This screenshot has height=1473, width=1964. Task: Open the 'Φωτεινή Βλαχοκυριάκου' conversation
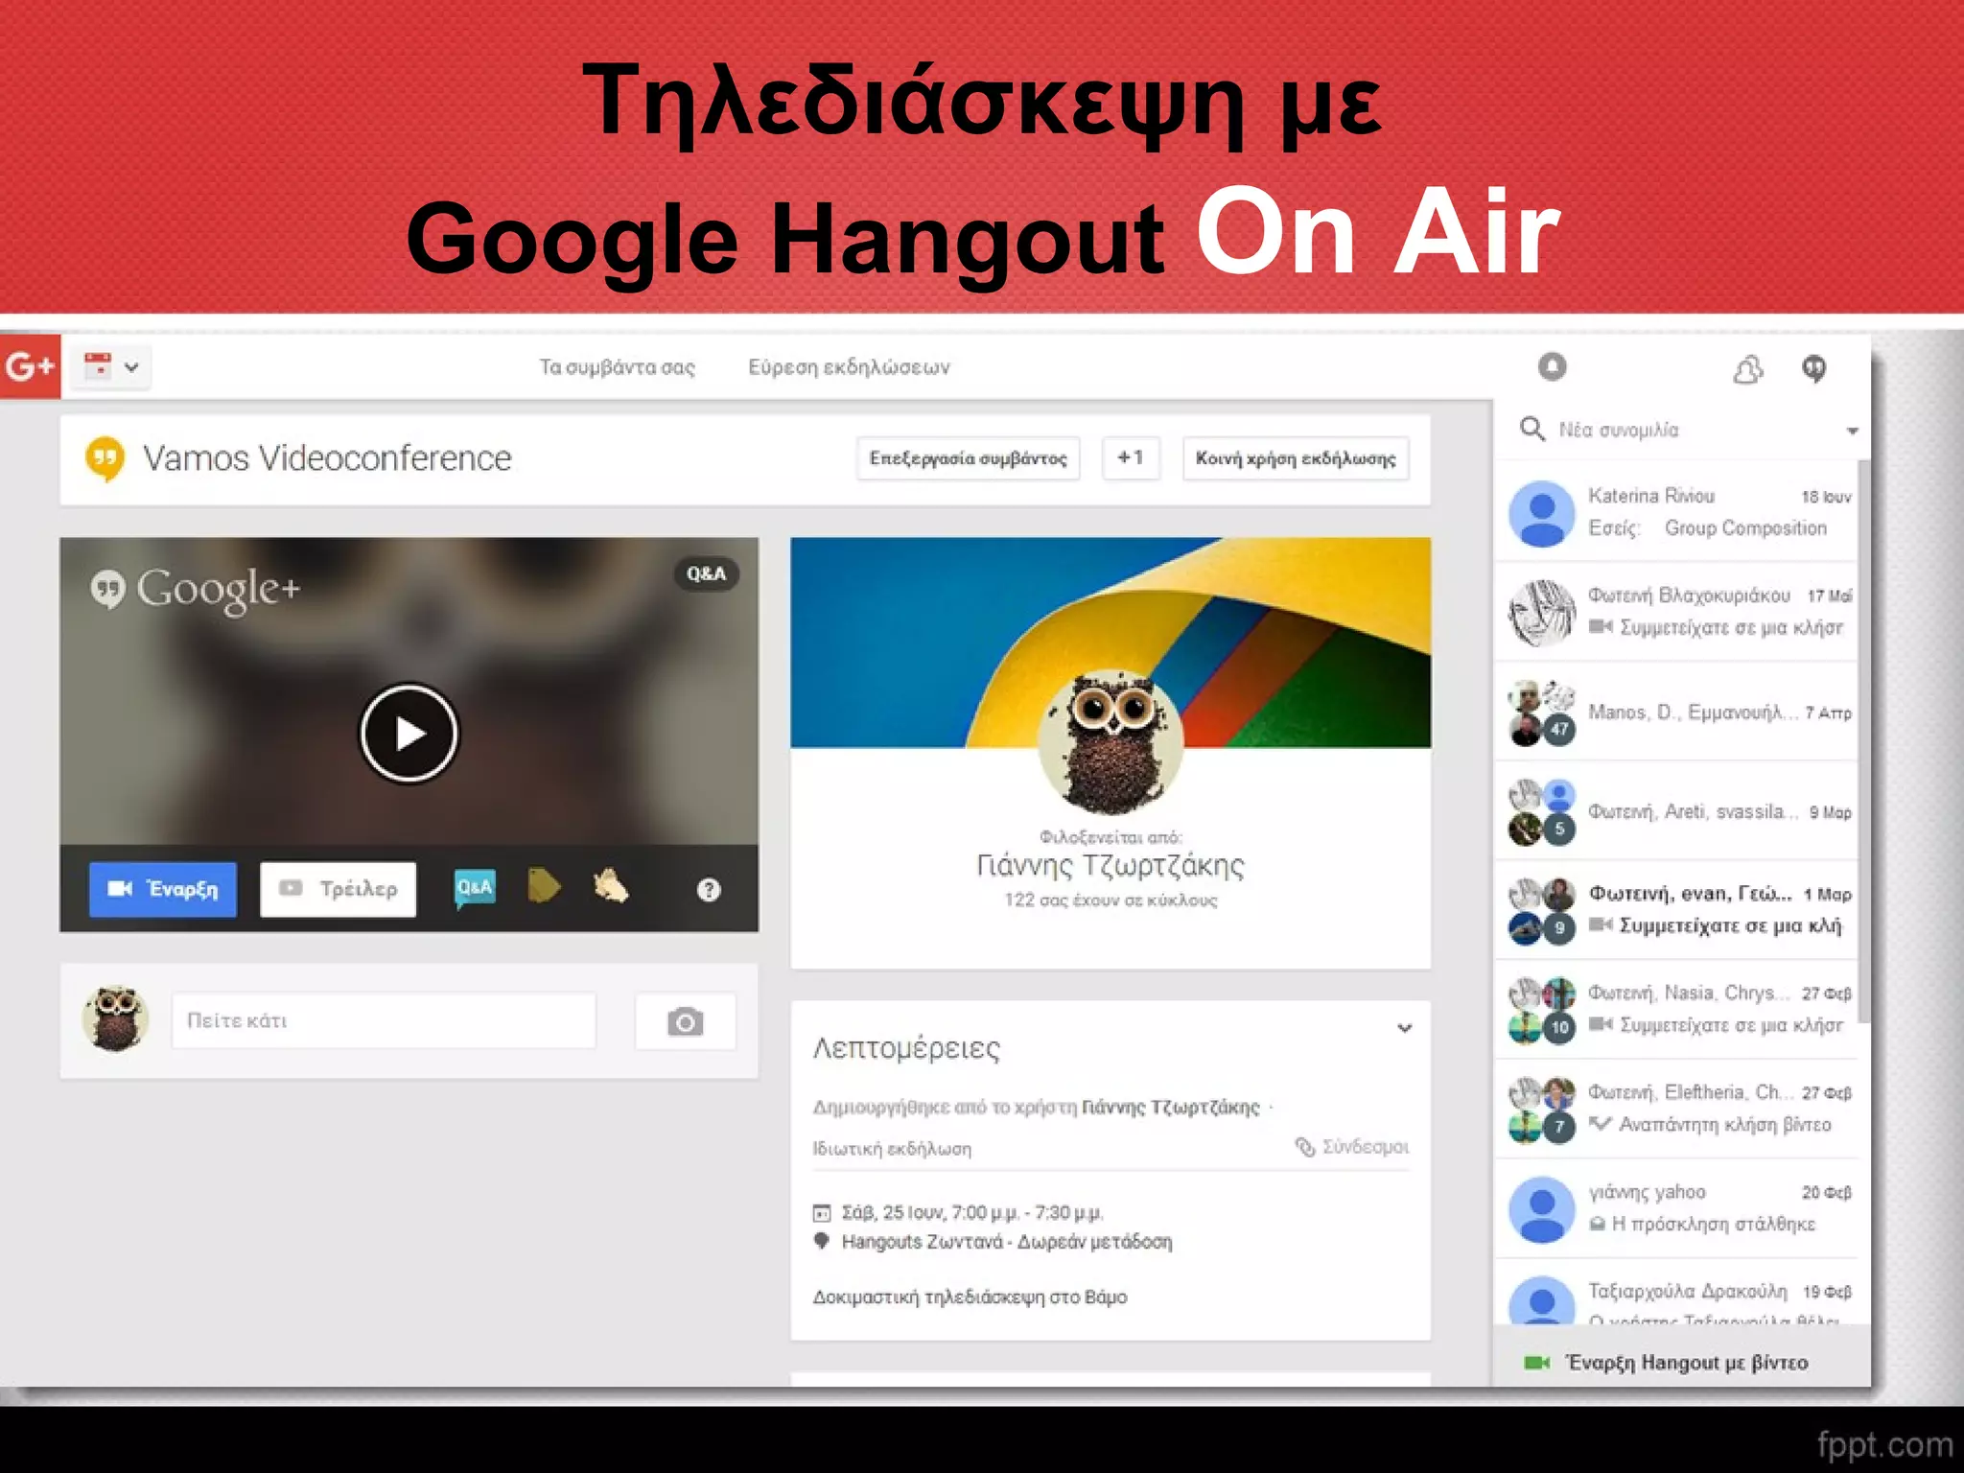pos(1676,612)
